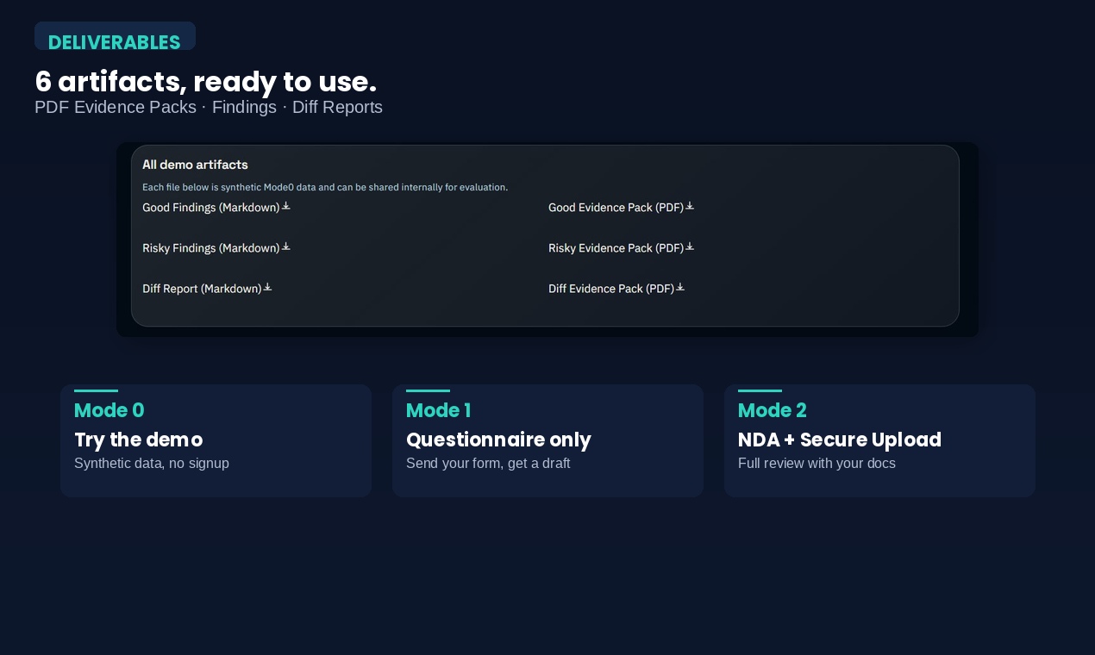Viewport: 1095px width, 655px height.
Task: Click the 6 artifacts, ready to use heading
Action: click(x=205, y=82)
